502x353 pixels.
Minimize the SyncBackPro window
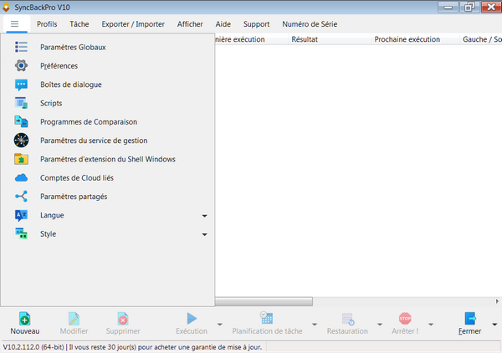coord(448,7)
